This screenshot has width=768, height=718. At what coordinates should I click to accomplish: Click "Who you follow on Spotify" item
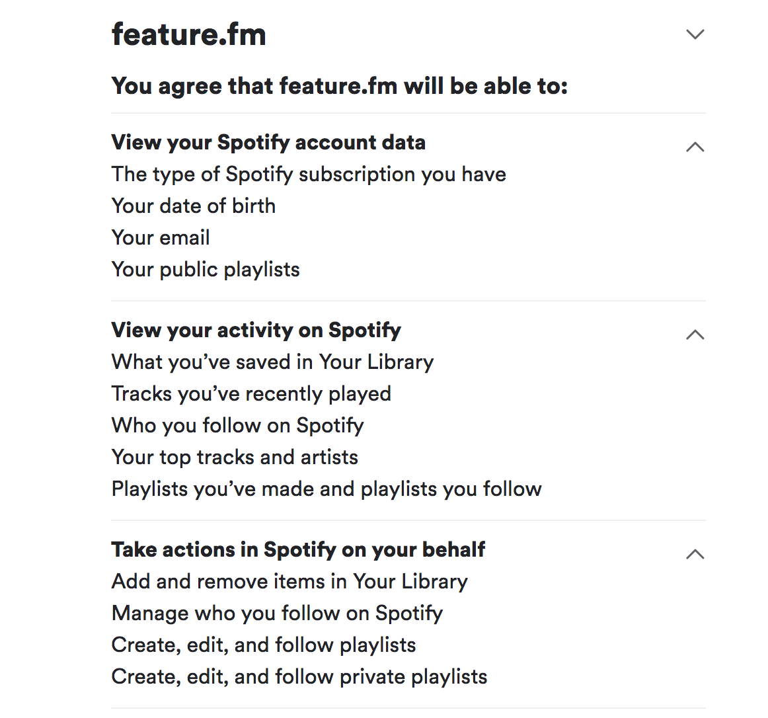(x=237, y=425)
